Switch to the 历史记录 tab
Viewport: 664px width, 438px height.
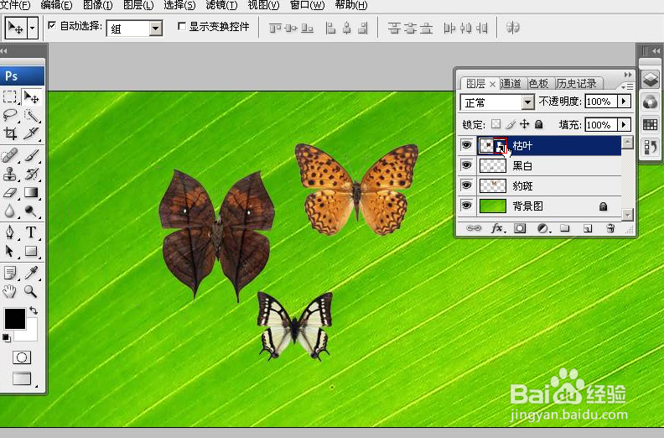click(576, 84)
